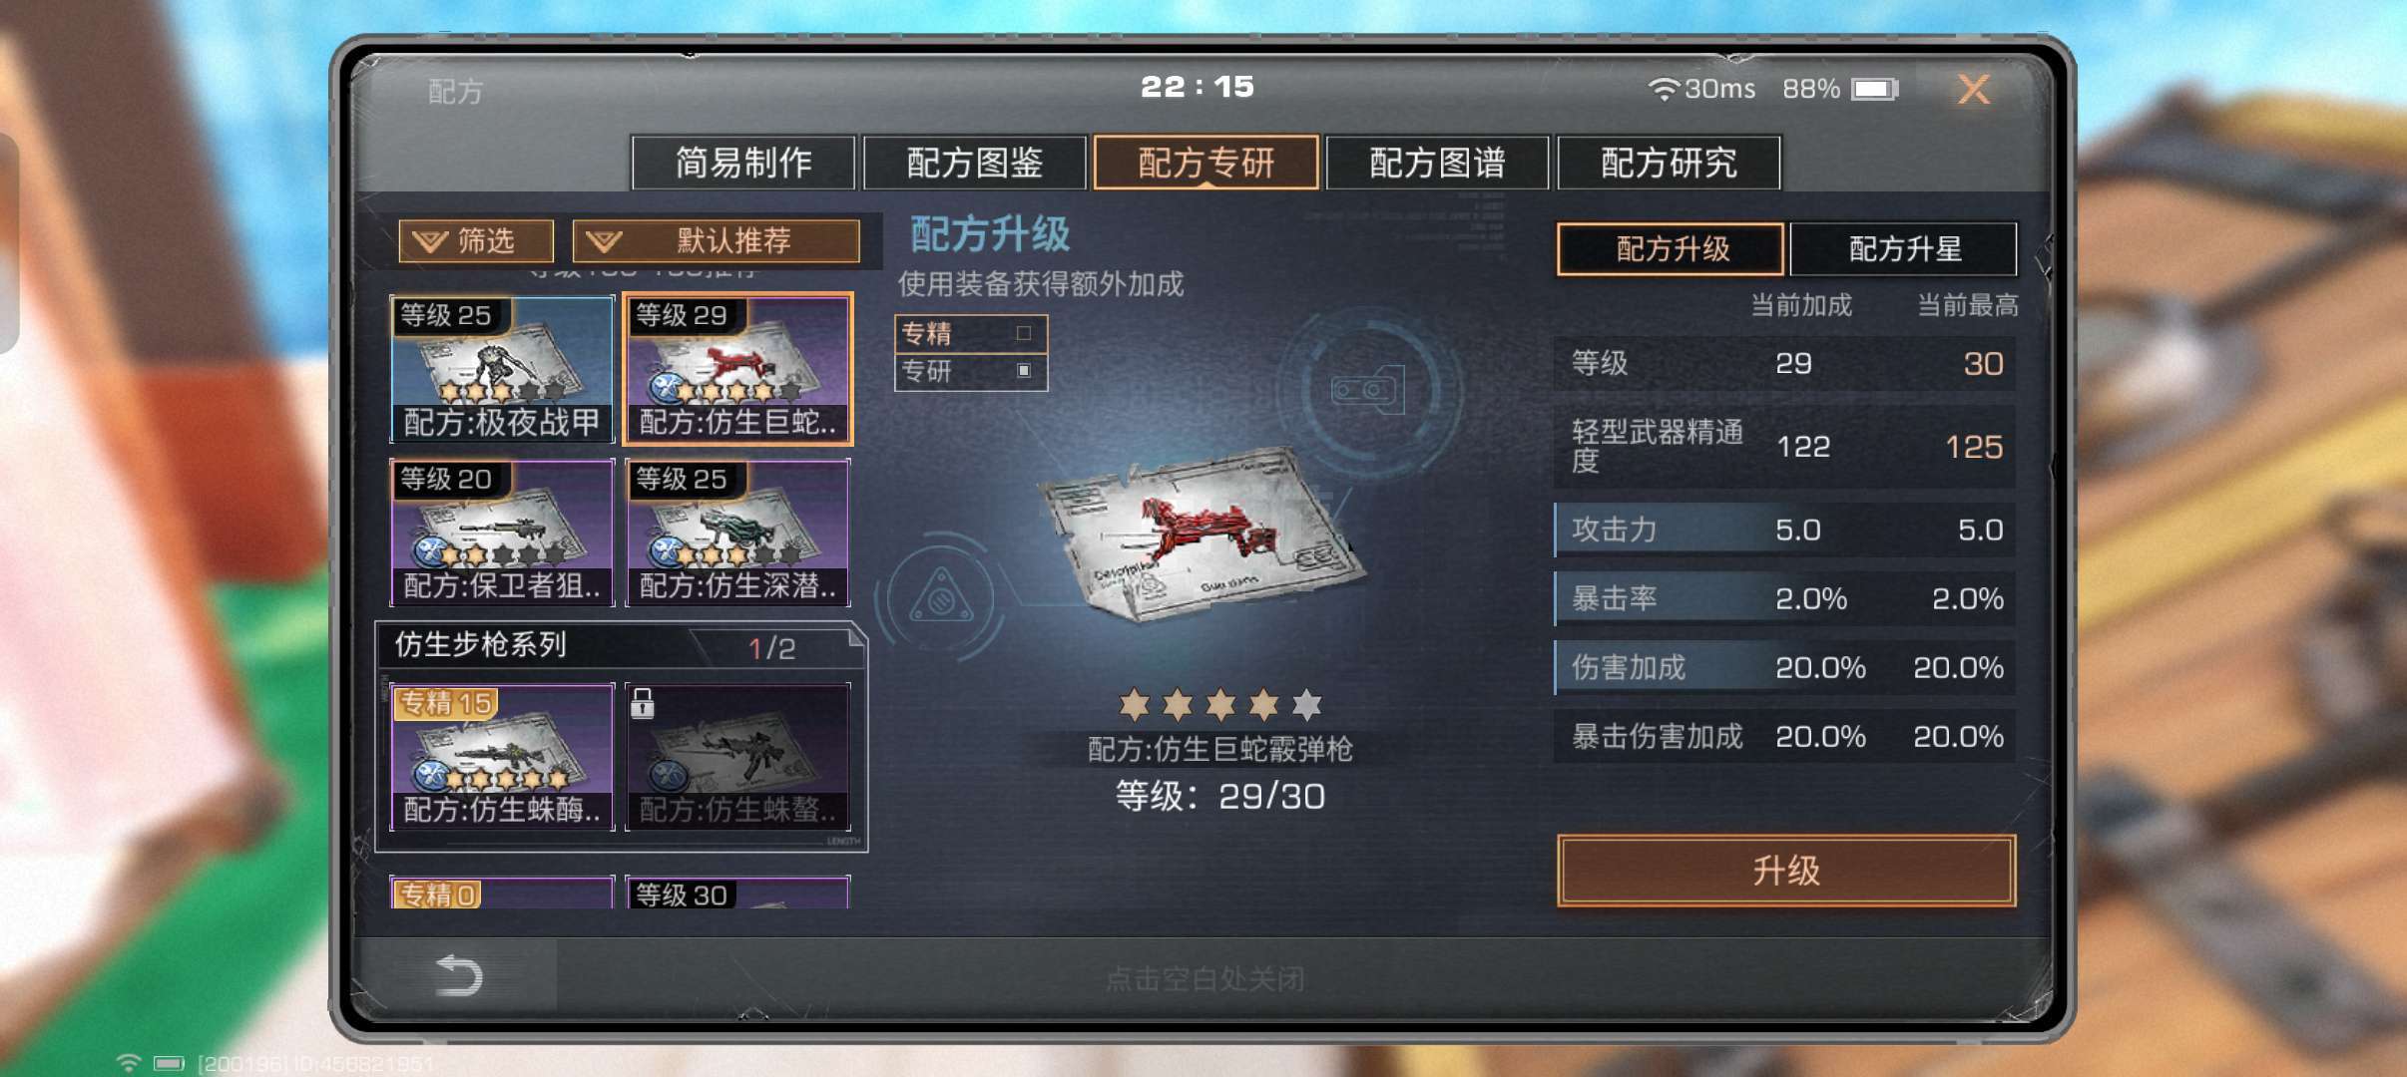Uncheck the 专研 filter checkbox
Image resolution: width=2407 pixels, height=1077 pixels.
pos(1023,370)
